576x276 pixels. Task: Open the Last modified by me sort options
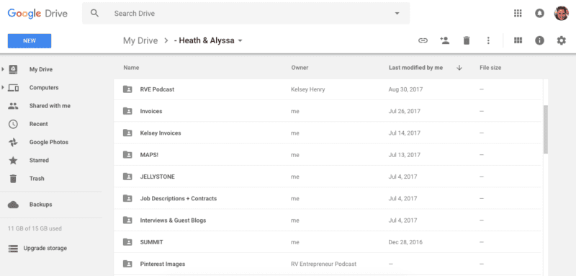pos(415,68)
